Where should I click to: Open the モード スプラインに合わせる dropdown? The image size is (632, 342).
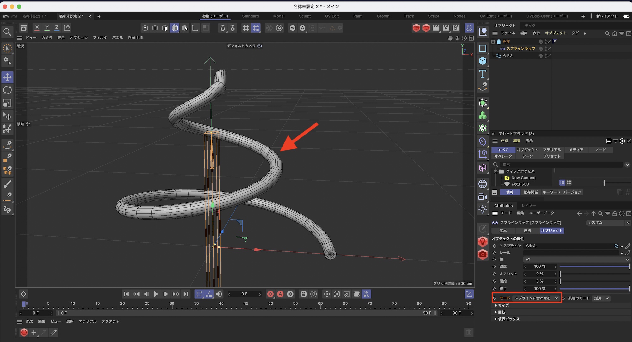click(x=536, y=298)
